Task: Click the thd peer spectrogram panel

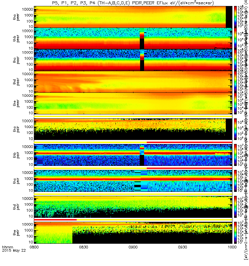Action: tap(133, 81)
